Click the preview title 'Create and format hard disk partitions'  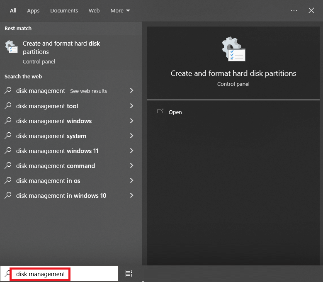(233, 73)
